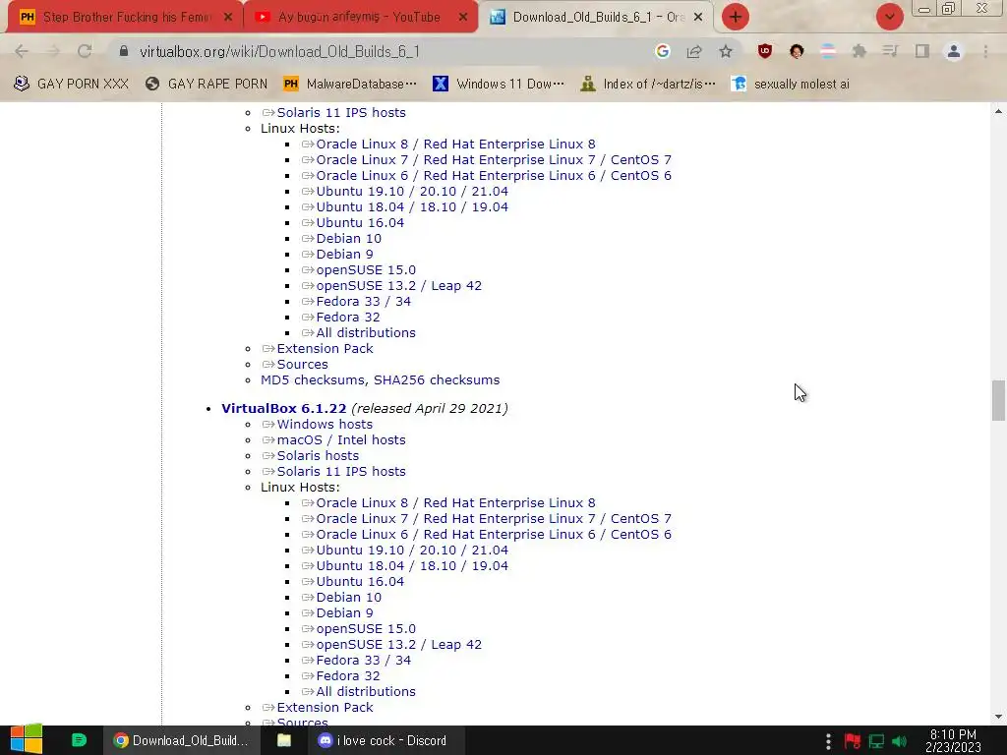Open Sources link above the 6.1.22 heading

point(302,364)
